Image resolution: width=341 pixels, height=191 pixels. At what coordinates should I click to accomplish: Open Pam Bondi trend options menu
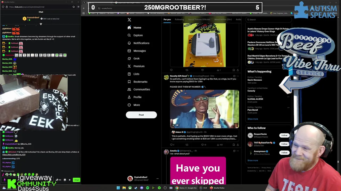[x=288, y=108]
